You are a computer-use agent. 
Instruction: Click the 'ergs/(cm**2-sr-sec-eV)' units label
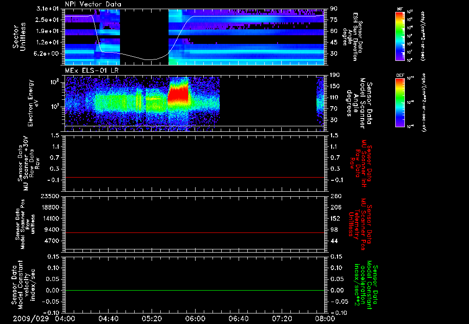point(424,103)
